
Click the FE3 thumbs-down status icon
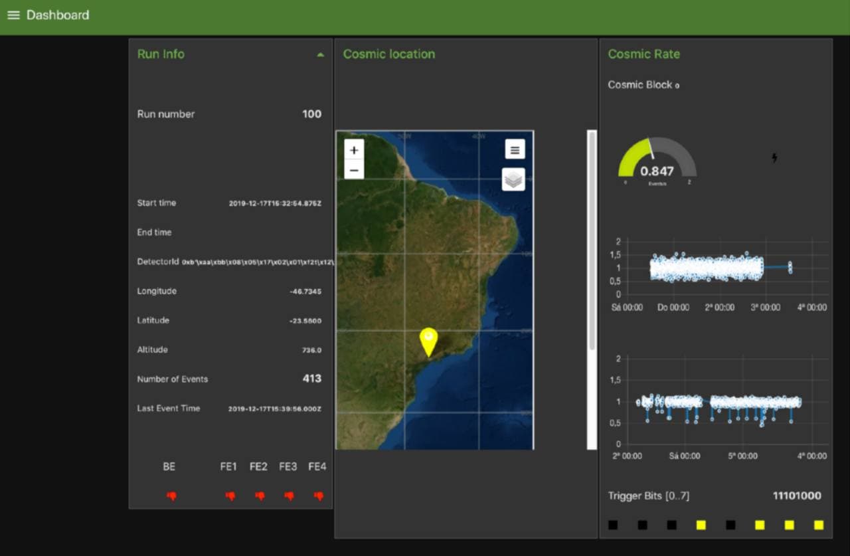[x=289, y=496]
